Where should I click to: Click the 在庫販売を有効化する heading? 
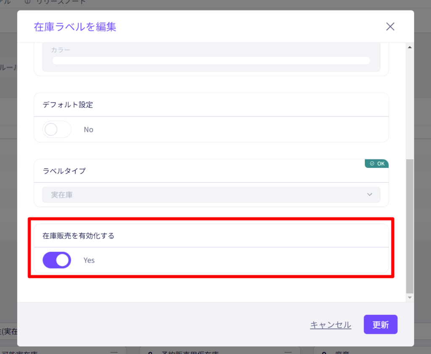(78, 235)
